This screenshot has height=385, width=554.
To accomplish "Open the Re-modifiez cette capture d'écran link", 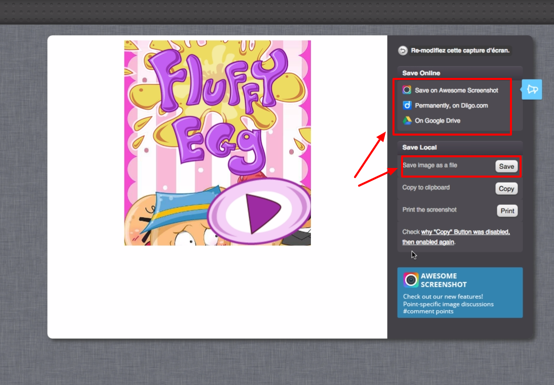I will click(460, 51).
